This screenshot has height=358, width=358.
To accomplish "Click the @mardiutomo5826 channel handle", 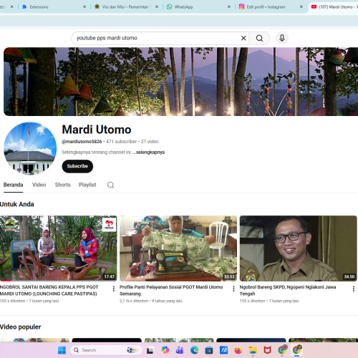I will tap(82, 142).
